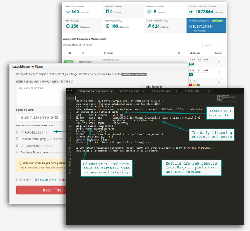The height and width of the screenshot is (231, 250).
Task: Click the shield icon beside the 0 counter
Action: pos(107,12)
